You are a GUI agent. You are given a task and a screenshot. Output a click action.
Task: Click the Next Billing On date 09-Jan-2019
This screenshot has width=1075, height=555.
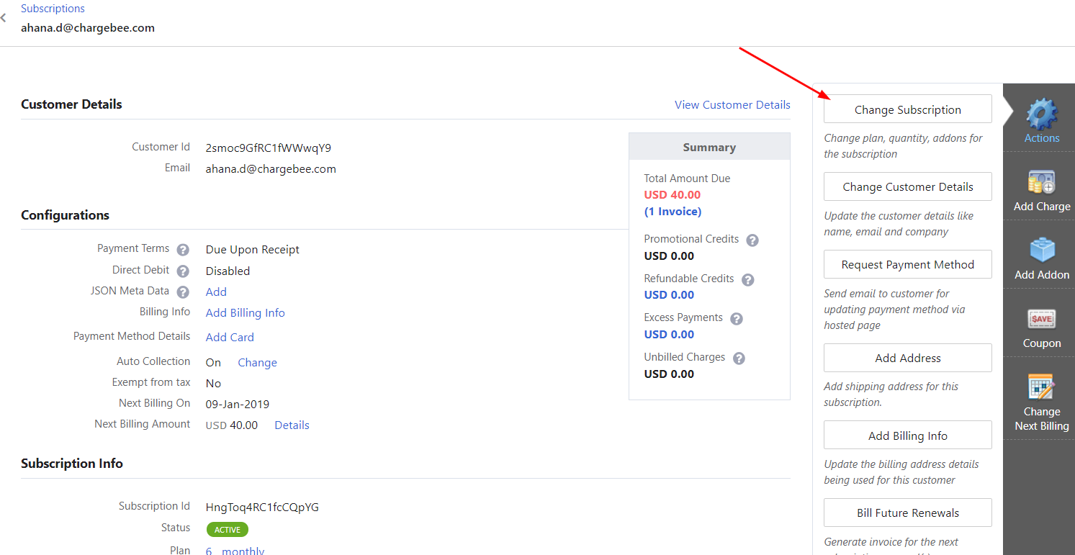coord(238,405)
